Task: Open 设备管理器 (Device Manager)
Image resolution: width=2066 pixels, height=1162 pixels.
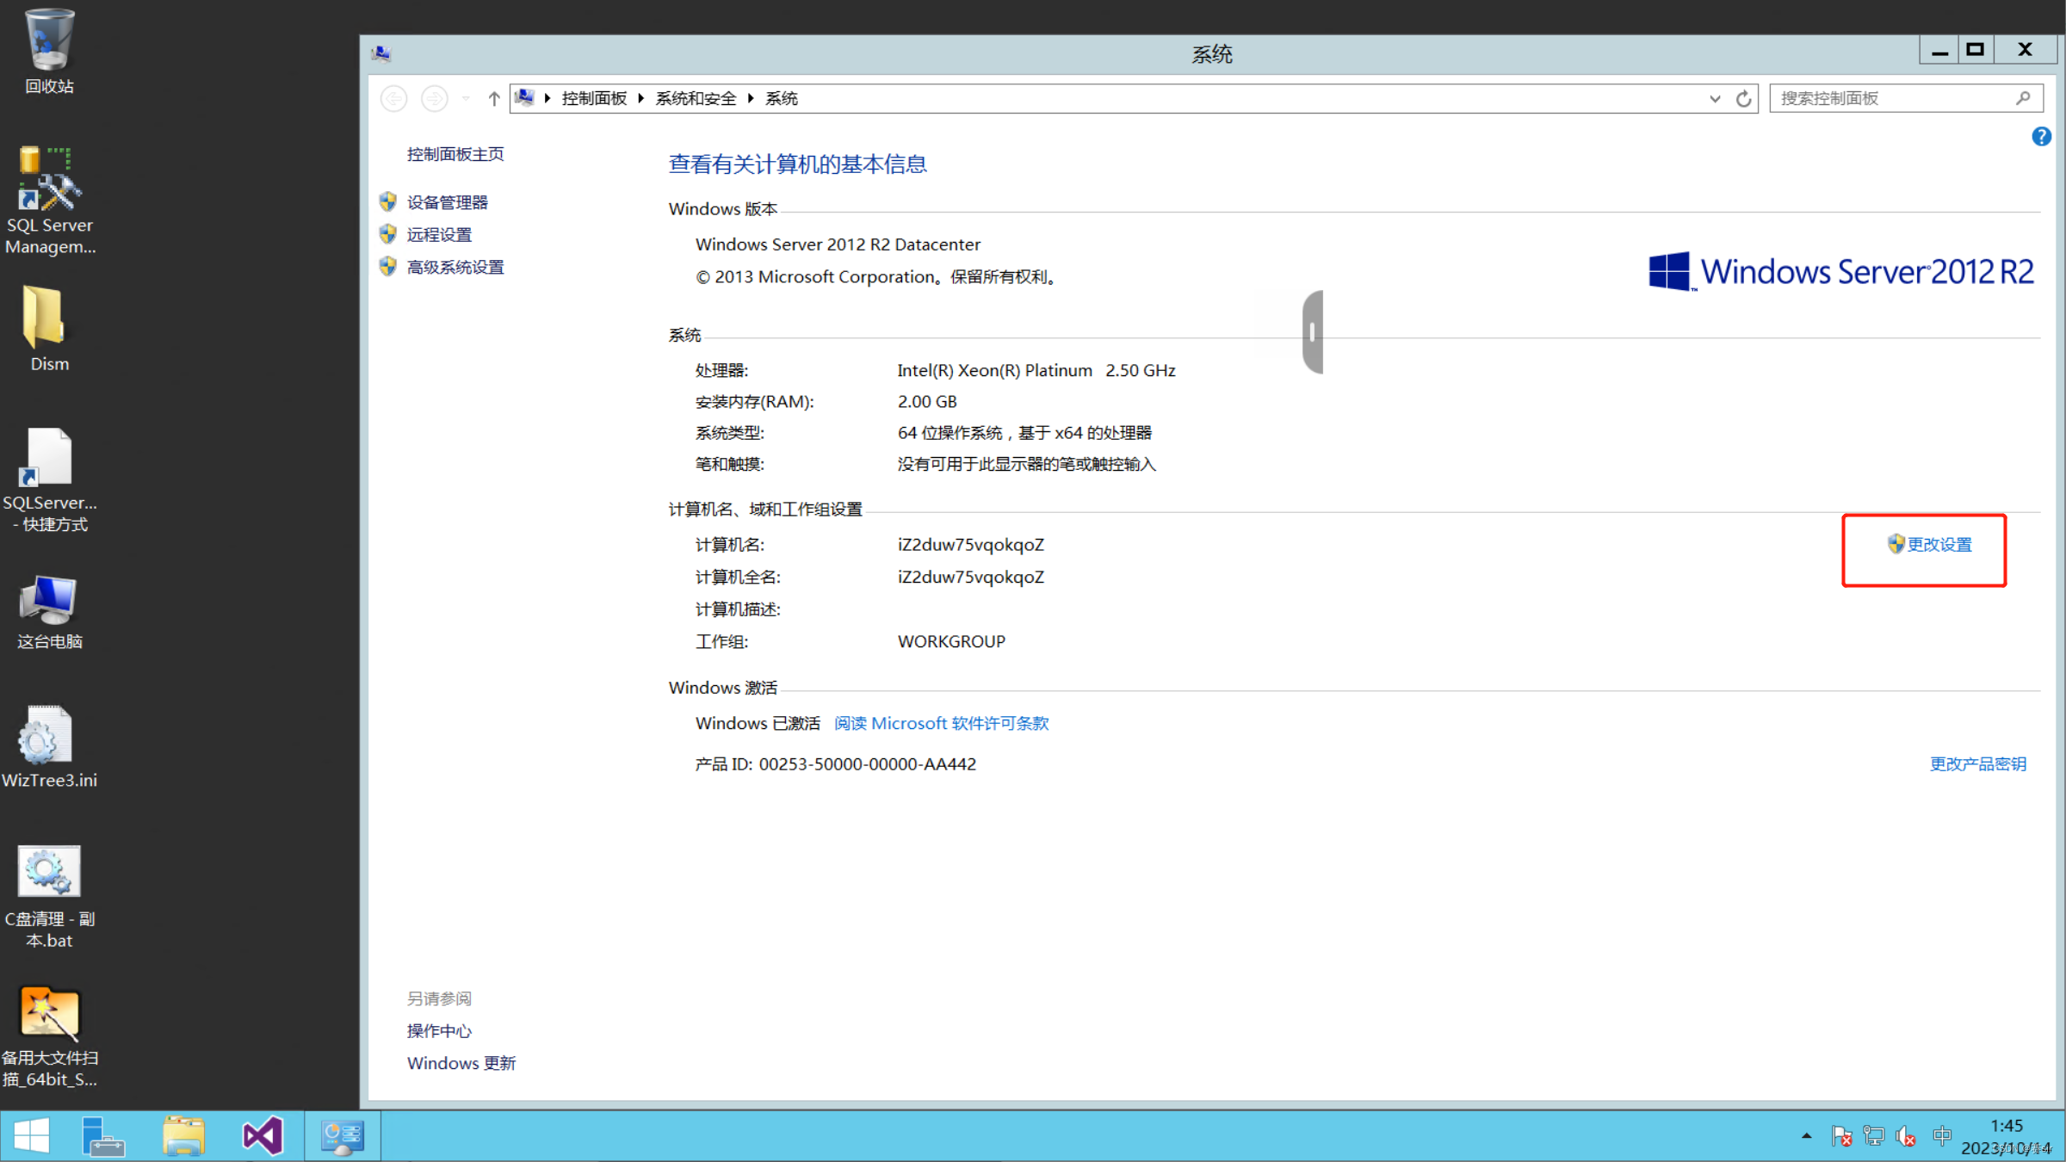Action: pos(447,202)
